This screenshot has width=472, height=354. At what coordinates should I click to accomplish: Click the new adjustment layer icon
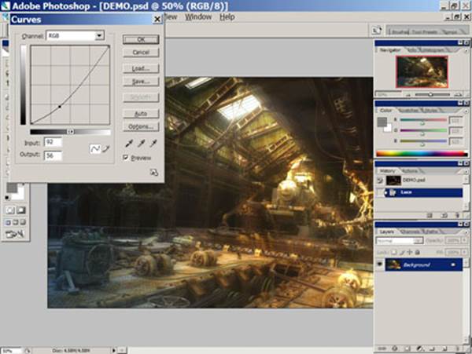pos(420,349)
